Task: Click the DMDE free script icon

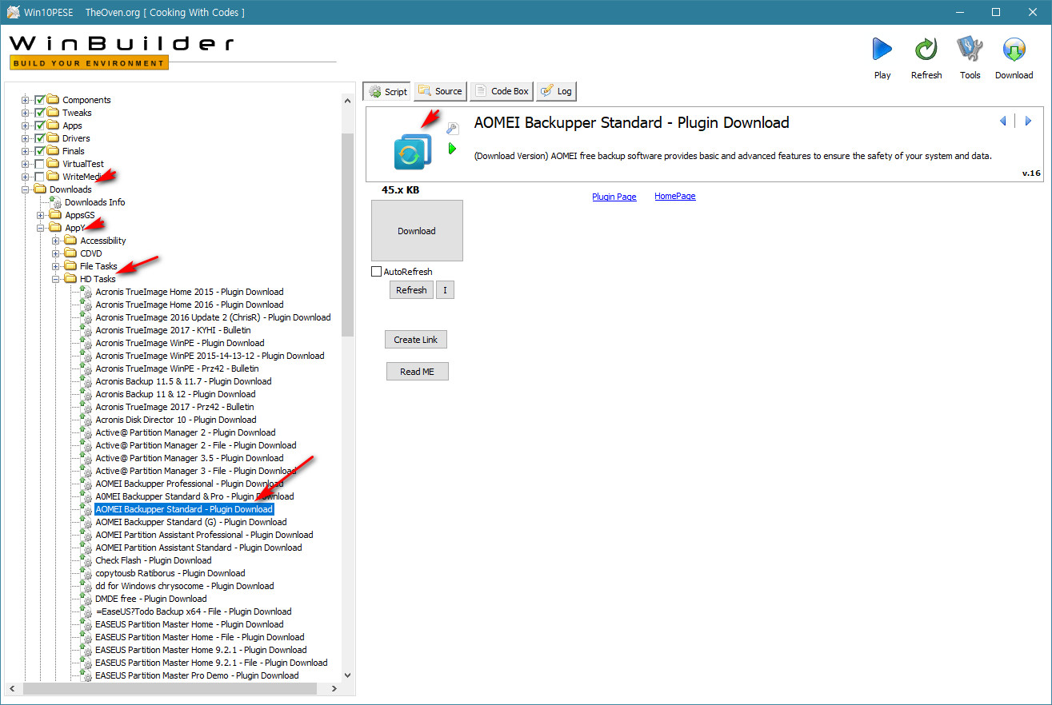Action: coord(86,599)
